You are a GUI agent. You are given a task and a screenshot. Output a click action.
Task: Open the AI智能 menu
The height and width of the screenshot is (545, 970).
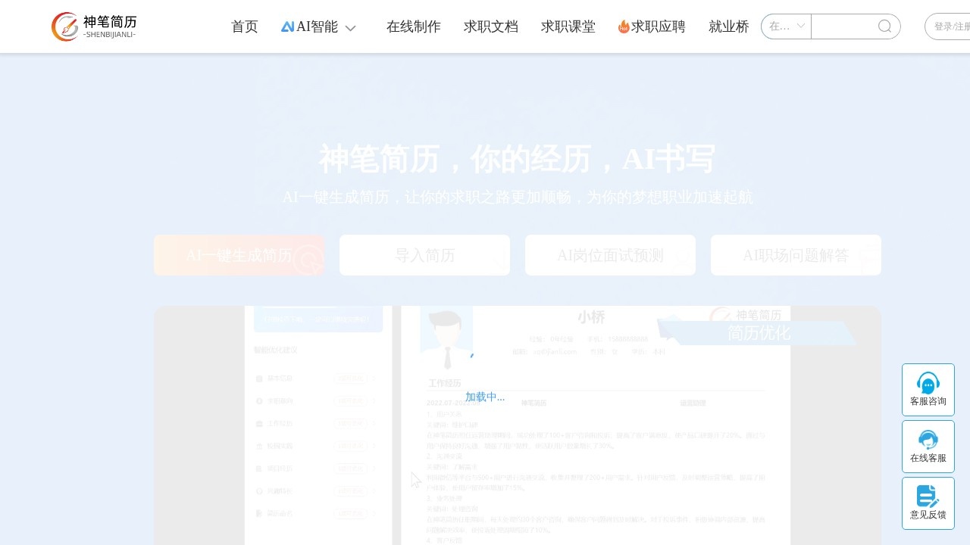[318, 26]
